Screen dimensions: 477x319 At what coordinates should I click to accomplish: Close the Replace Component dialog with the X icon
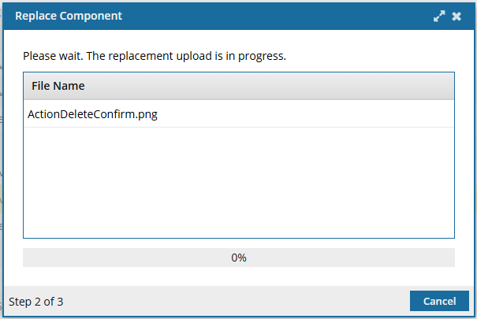457,16
